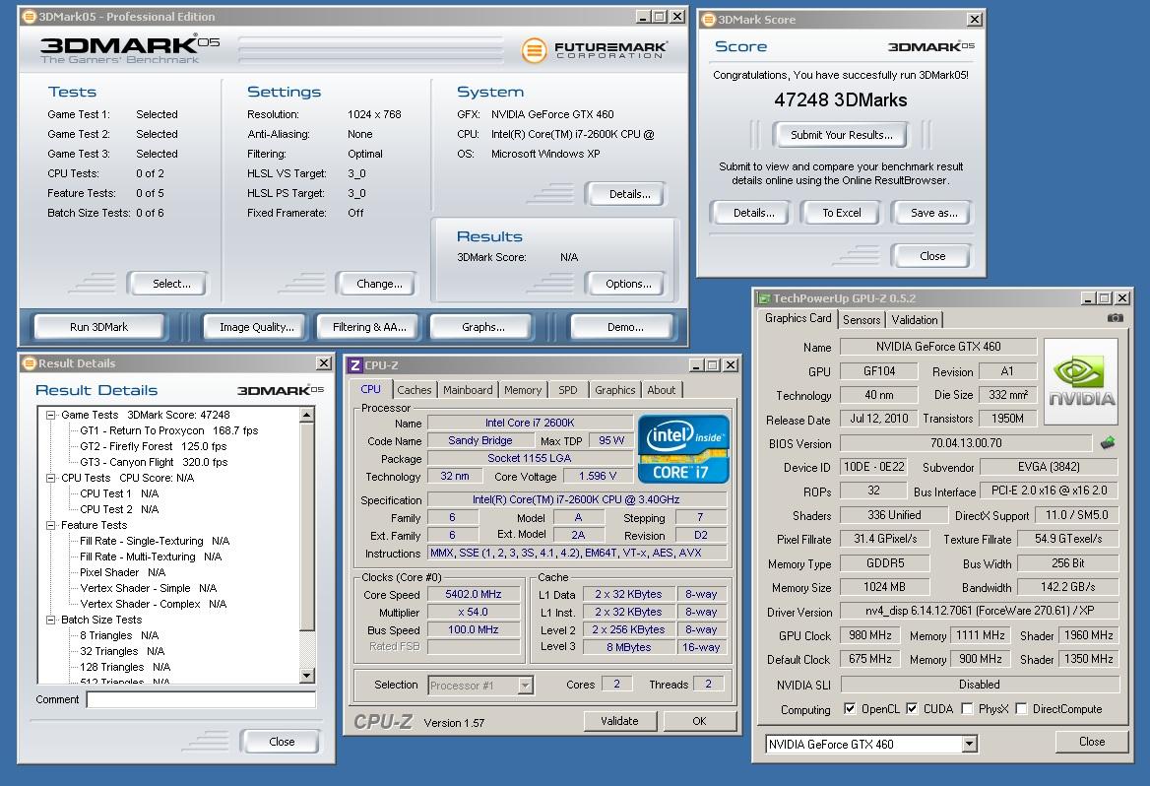Enable the PhysX checkbox in GPU-Z

(x=967, y=709)
